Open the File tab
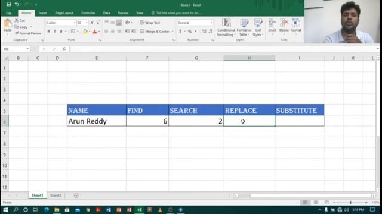 pyautogui.click(x=9, y=13)
